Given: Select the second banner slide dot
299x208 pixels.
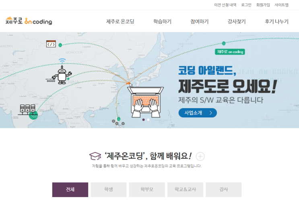Looking at the screenshot, I should click(148, 120).
